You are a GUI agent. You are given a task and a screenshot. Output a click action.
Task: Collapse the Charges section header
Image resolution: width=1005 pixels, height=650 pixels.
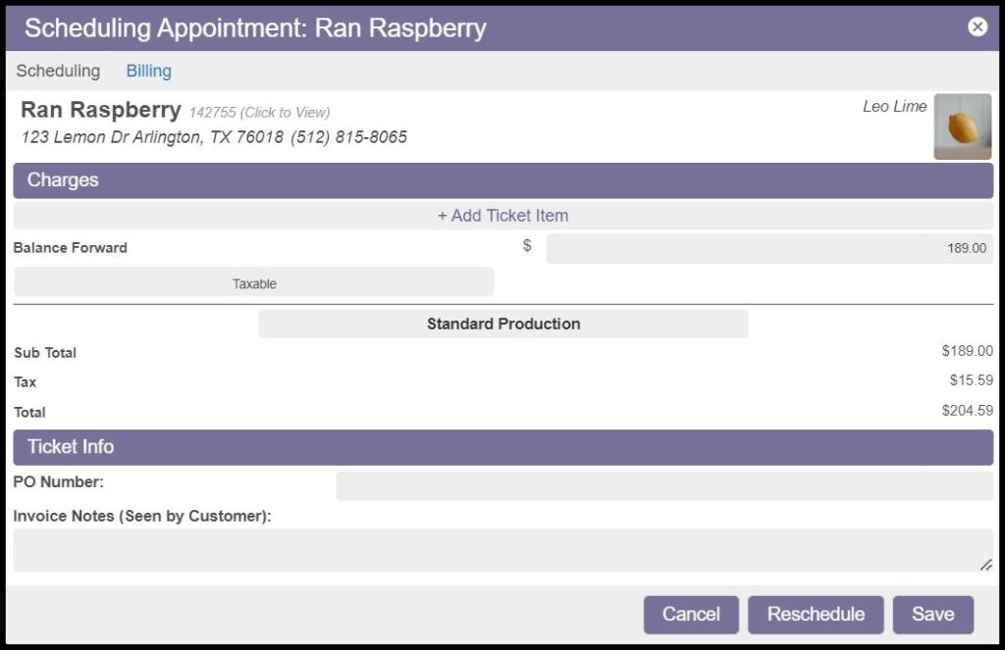click(502, 180)
